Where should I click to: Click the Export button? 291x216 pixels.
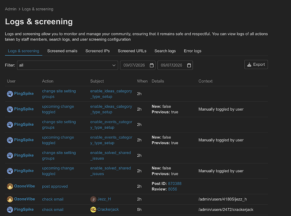256,64
